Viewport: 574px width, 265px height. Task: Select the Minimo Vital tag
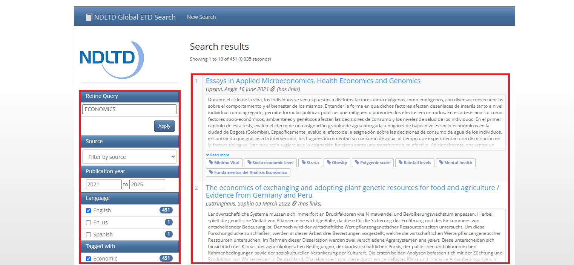point(224,163)
